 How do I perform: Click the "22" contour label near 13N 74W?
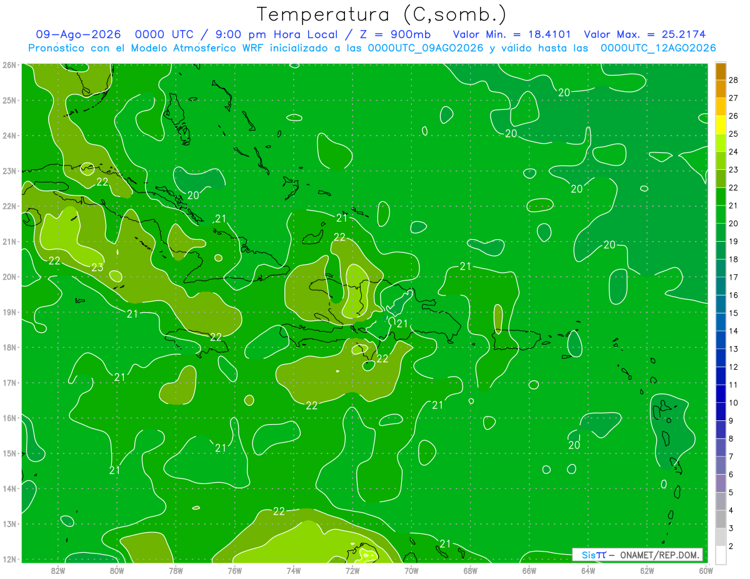click(x=279, y=512)
